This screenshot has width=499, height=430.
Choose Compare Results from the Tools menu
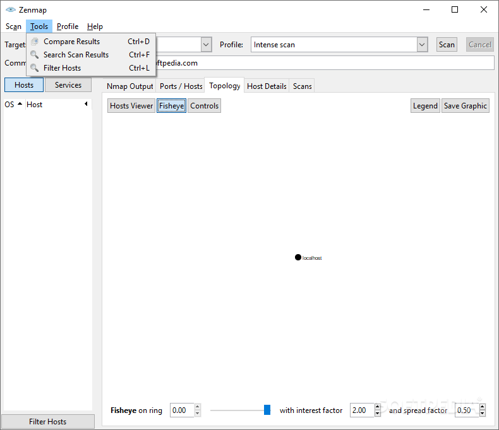click(91, 41)
